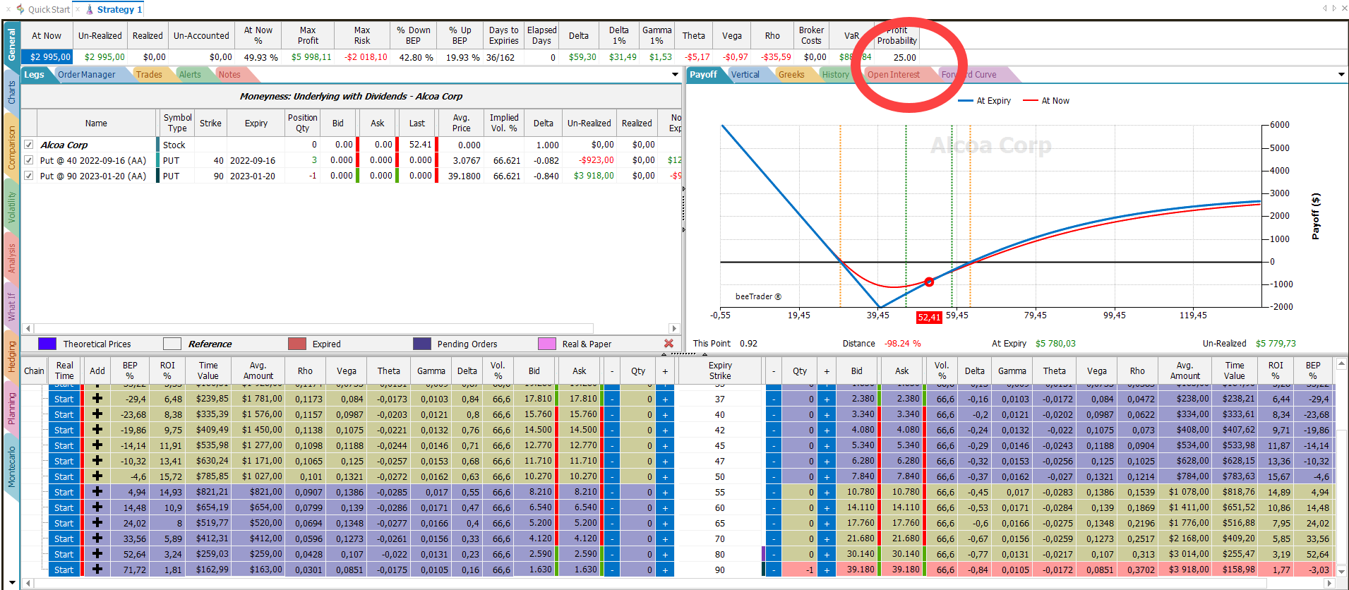1349x590 pixels.
Task: Close the legend bar with red X
Action: point(668,344)
